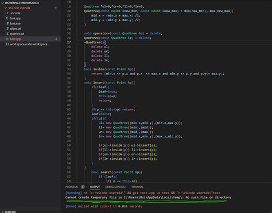Click the error dot on VSCode usersda folder
The width and height of the screenshot is (272, 213).
(56, 8)
